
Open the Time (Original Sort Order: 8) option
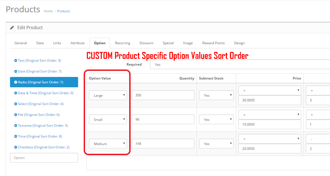point(40,137)
